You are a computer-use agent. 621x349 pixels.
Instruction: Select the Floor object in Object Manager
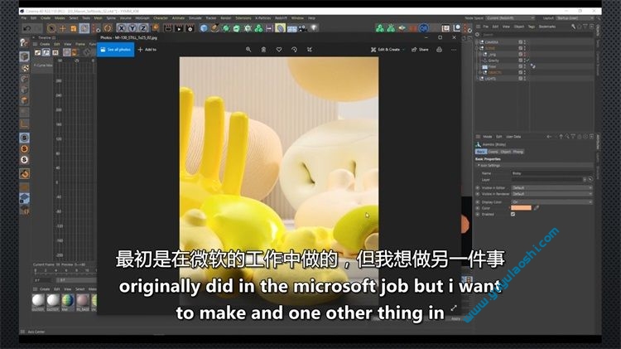click(x=492, y=66)
